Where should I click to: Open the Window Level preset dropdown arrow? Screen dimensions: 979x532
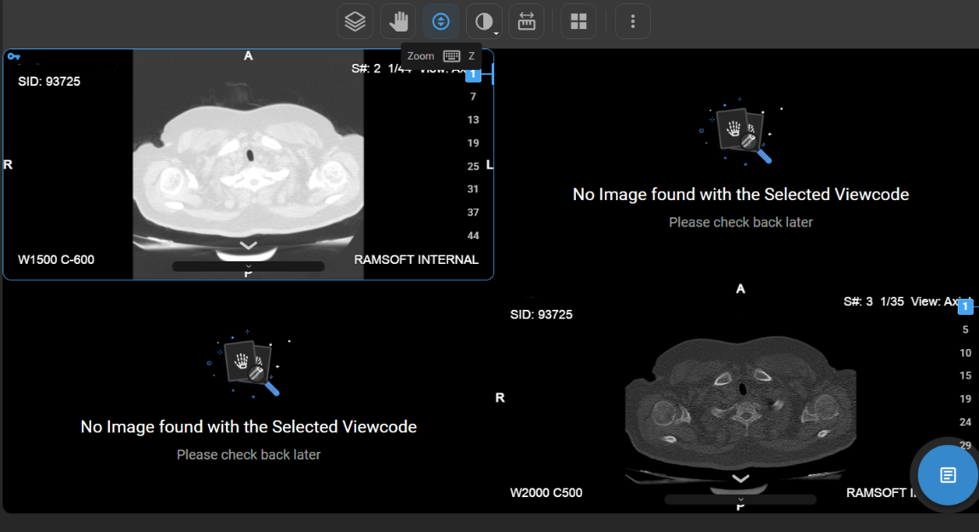(497, 32)
